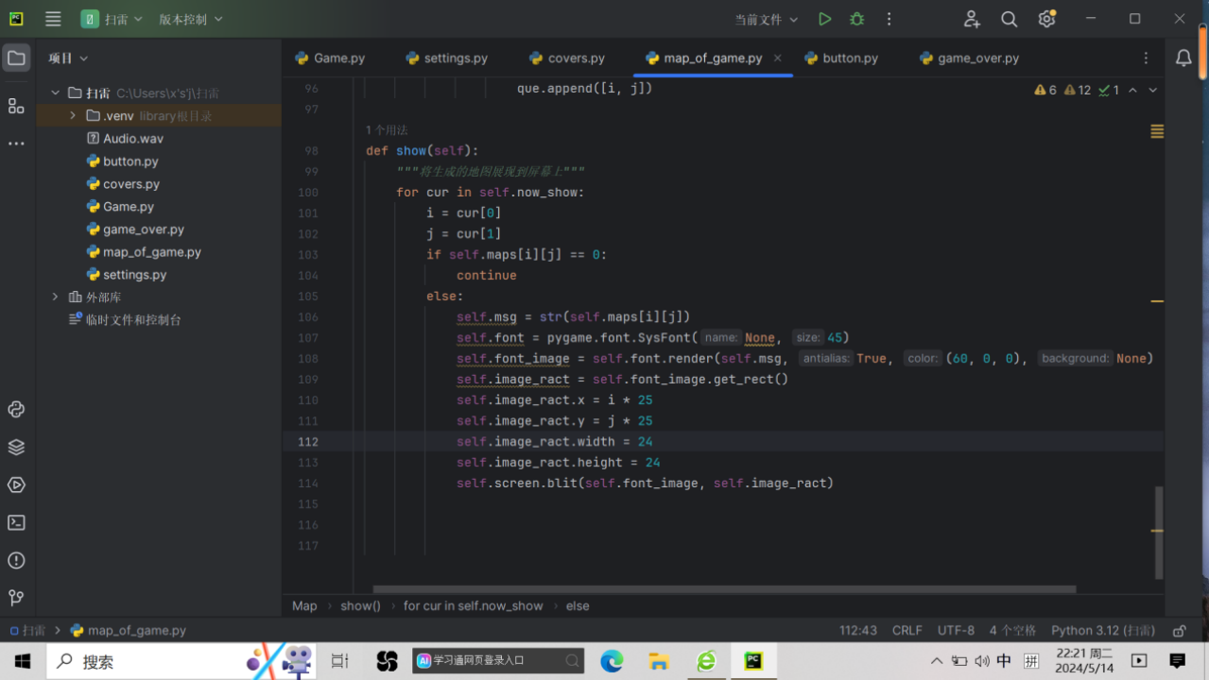
Task: Open the Python Console tool window
Action: [16, 409]
